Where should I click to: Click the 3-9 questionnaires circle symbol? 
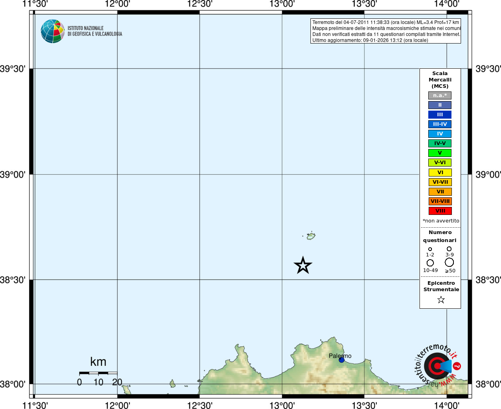[x=449, y=249]
